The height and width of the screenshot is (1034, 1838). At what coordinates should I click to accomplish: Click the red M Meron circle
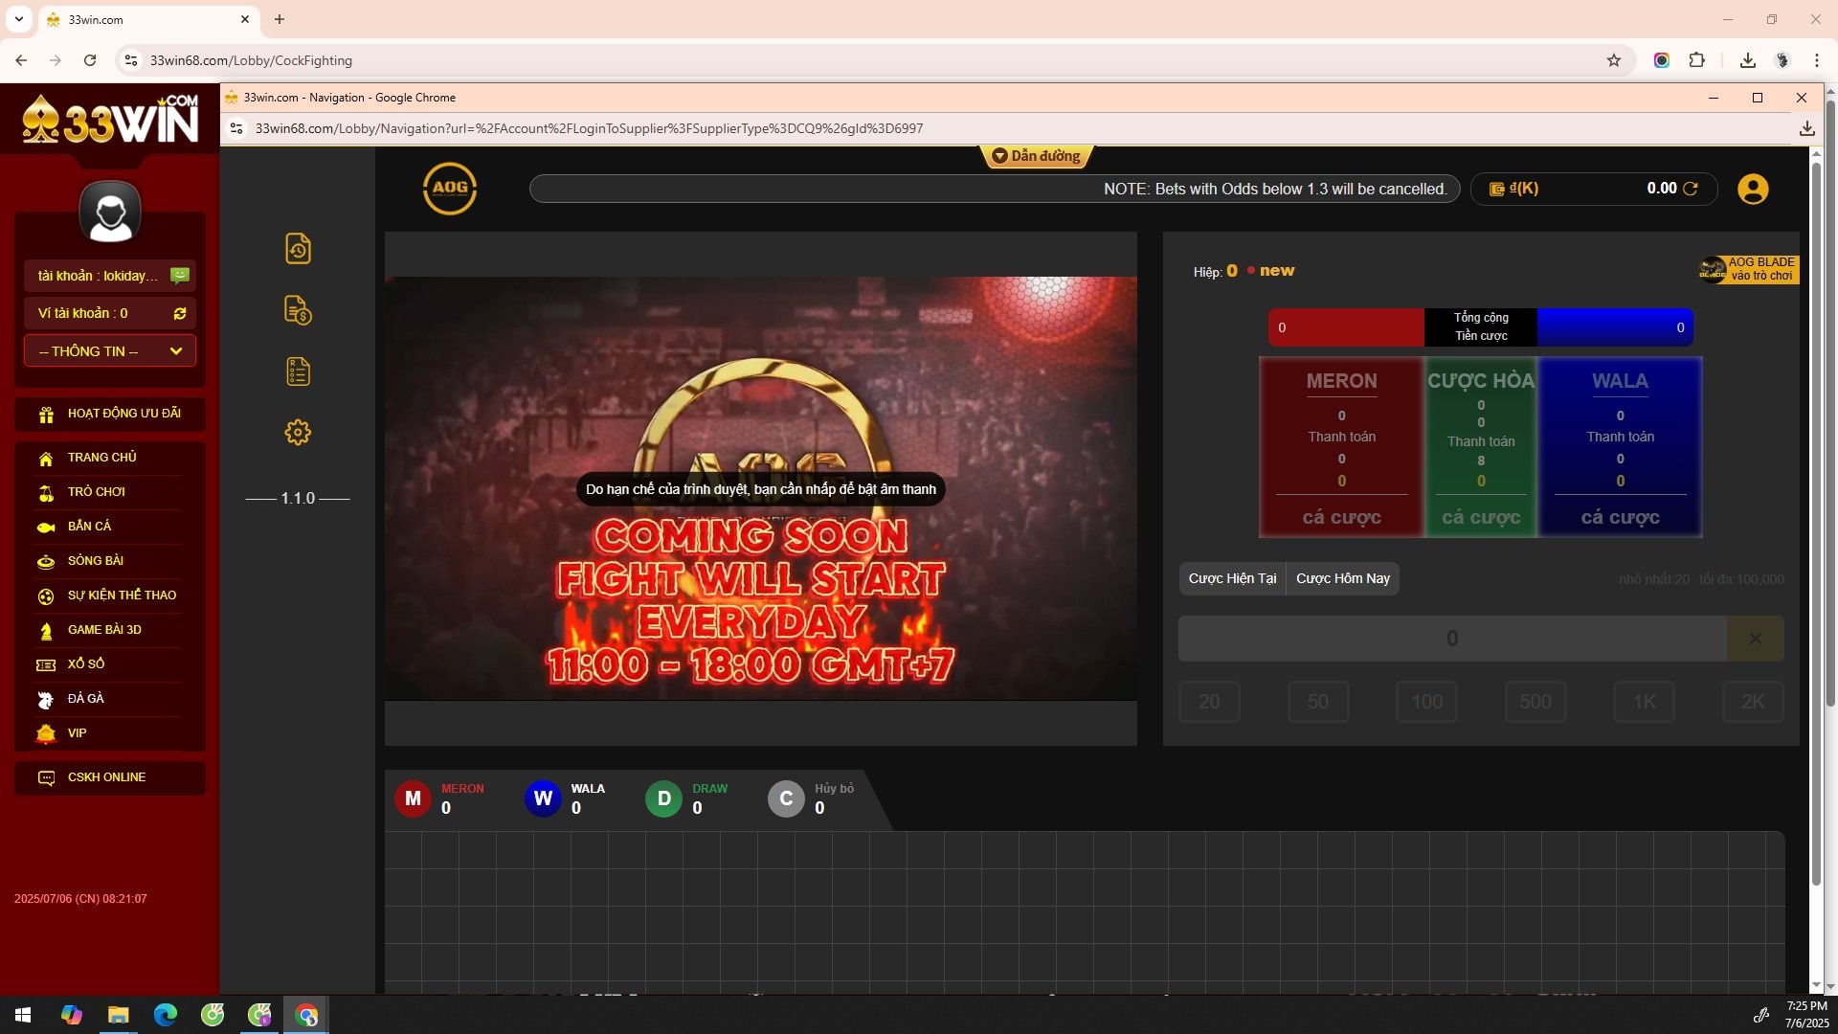413,798
